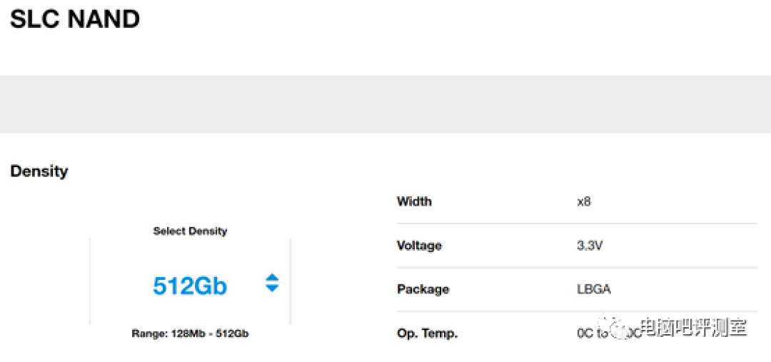The image size is (771, 362).
Task: Click the Op. Temp. row label
Action: point(427,333)
